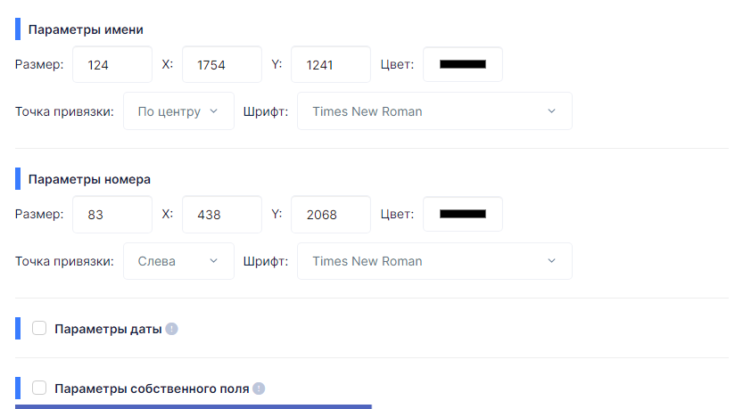Expand number font dropdown Times New Roman
This screenshot has height=409, width=743.
click(434, 261)
